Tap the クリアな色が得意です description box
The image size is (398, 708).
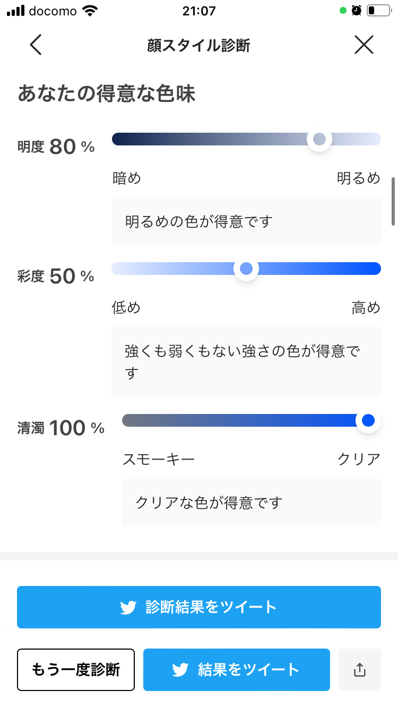[x=252, y=503]
